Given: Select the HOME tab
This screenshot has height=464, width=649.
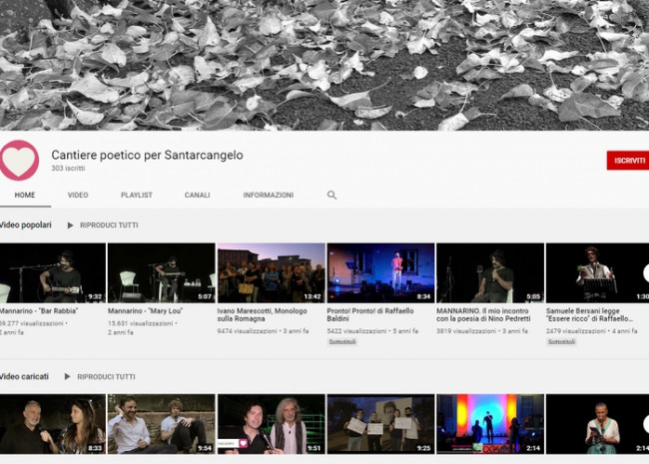Looking at the screenshot, I should point(25,196).
